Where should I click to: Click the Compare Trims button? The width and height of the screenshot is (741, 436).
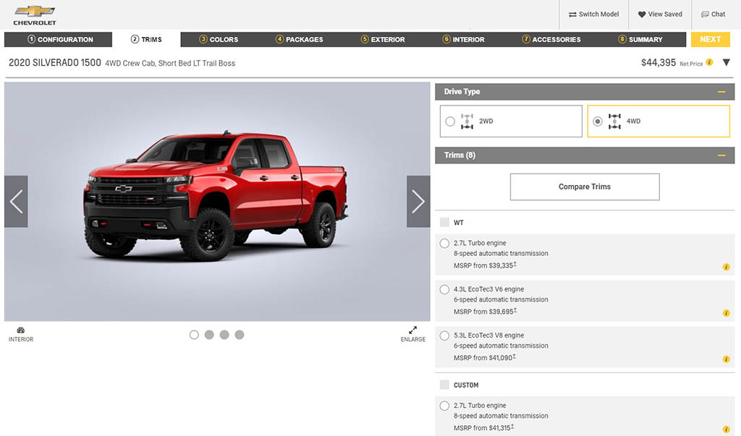(x=585, y=187)
